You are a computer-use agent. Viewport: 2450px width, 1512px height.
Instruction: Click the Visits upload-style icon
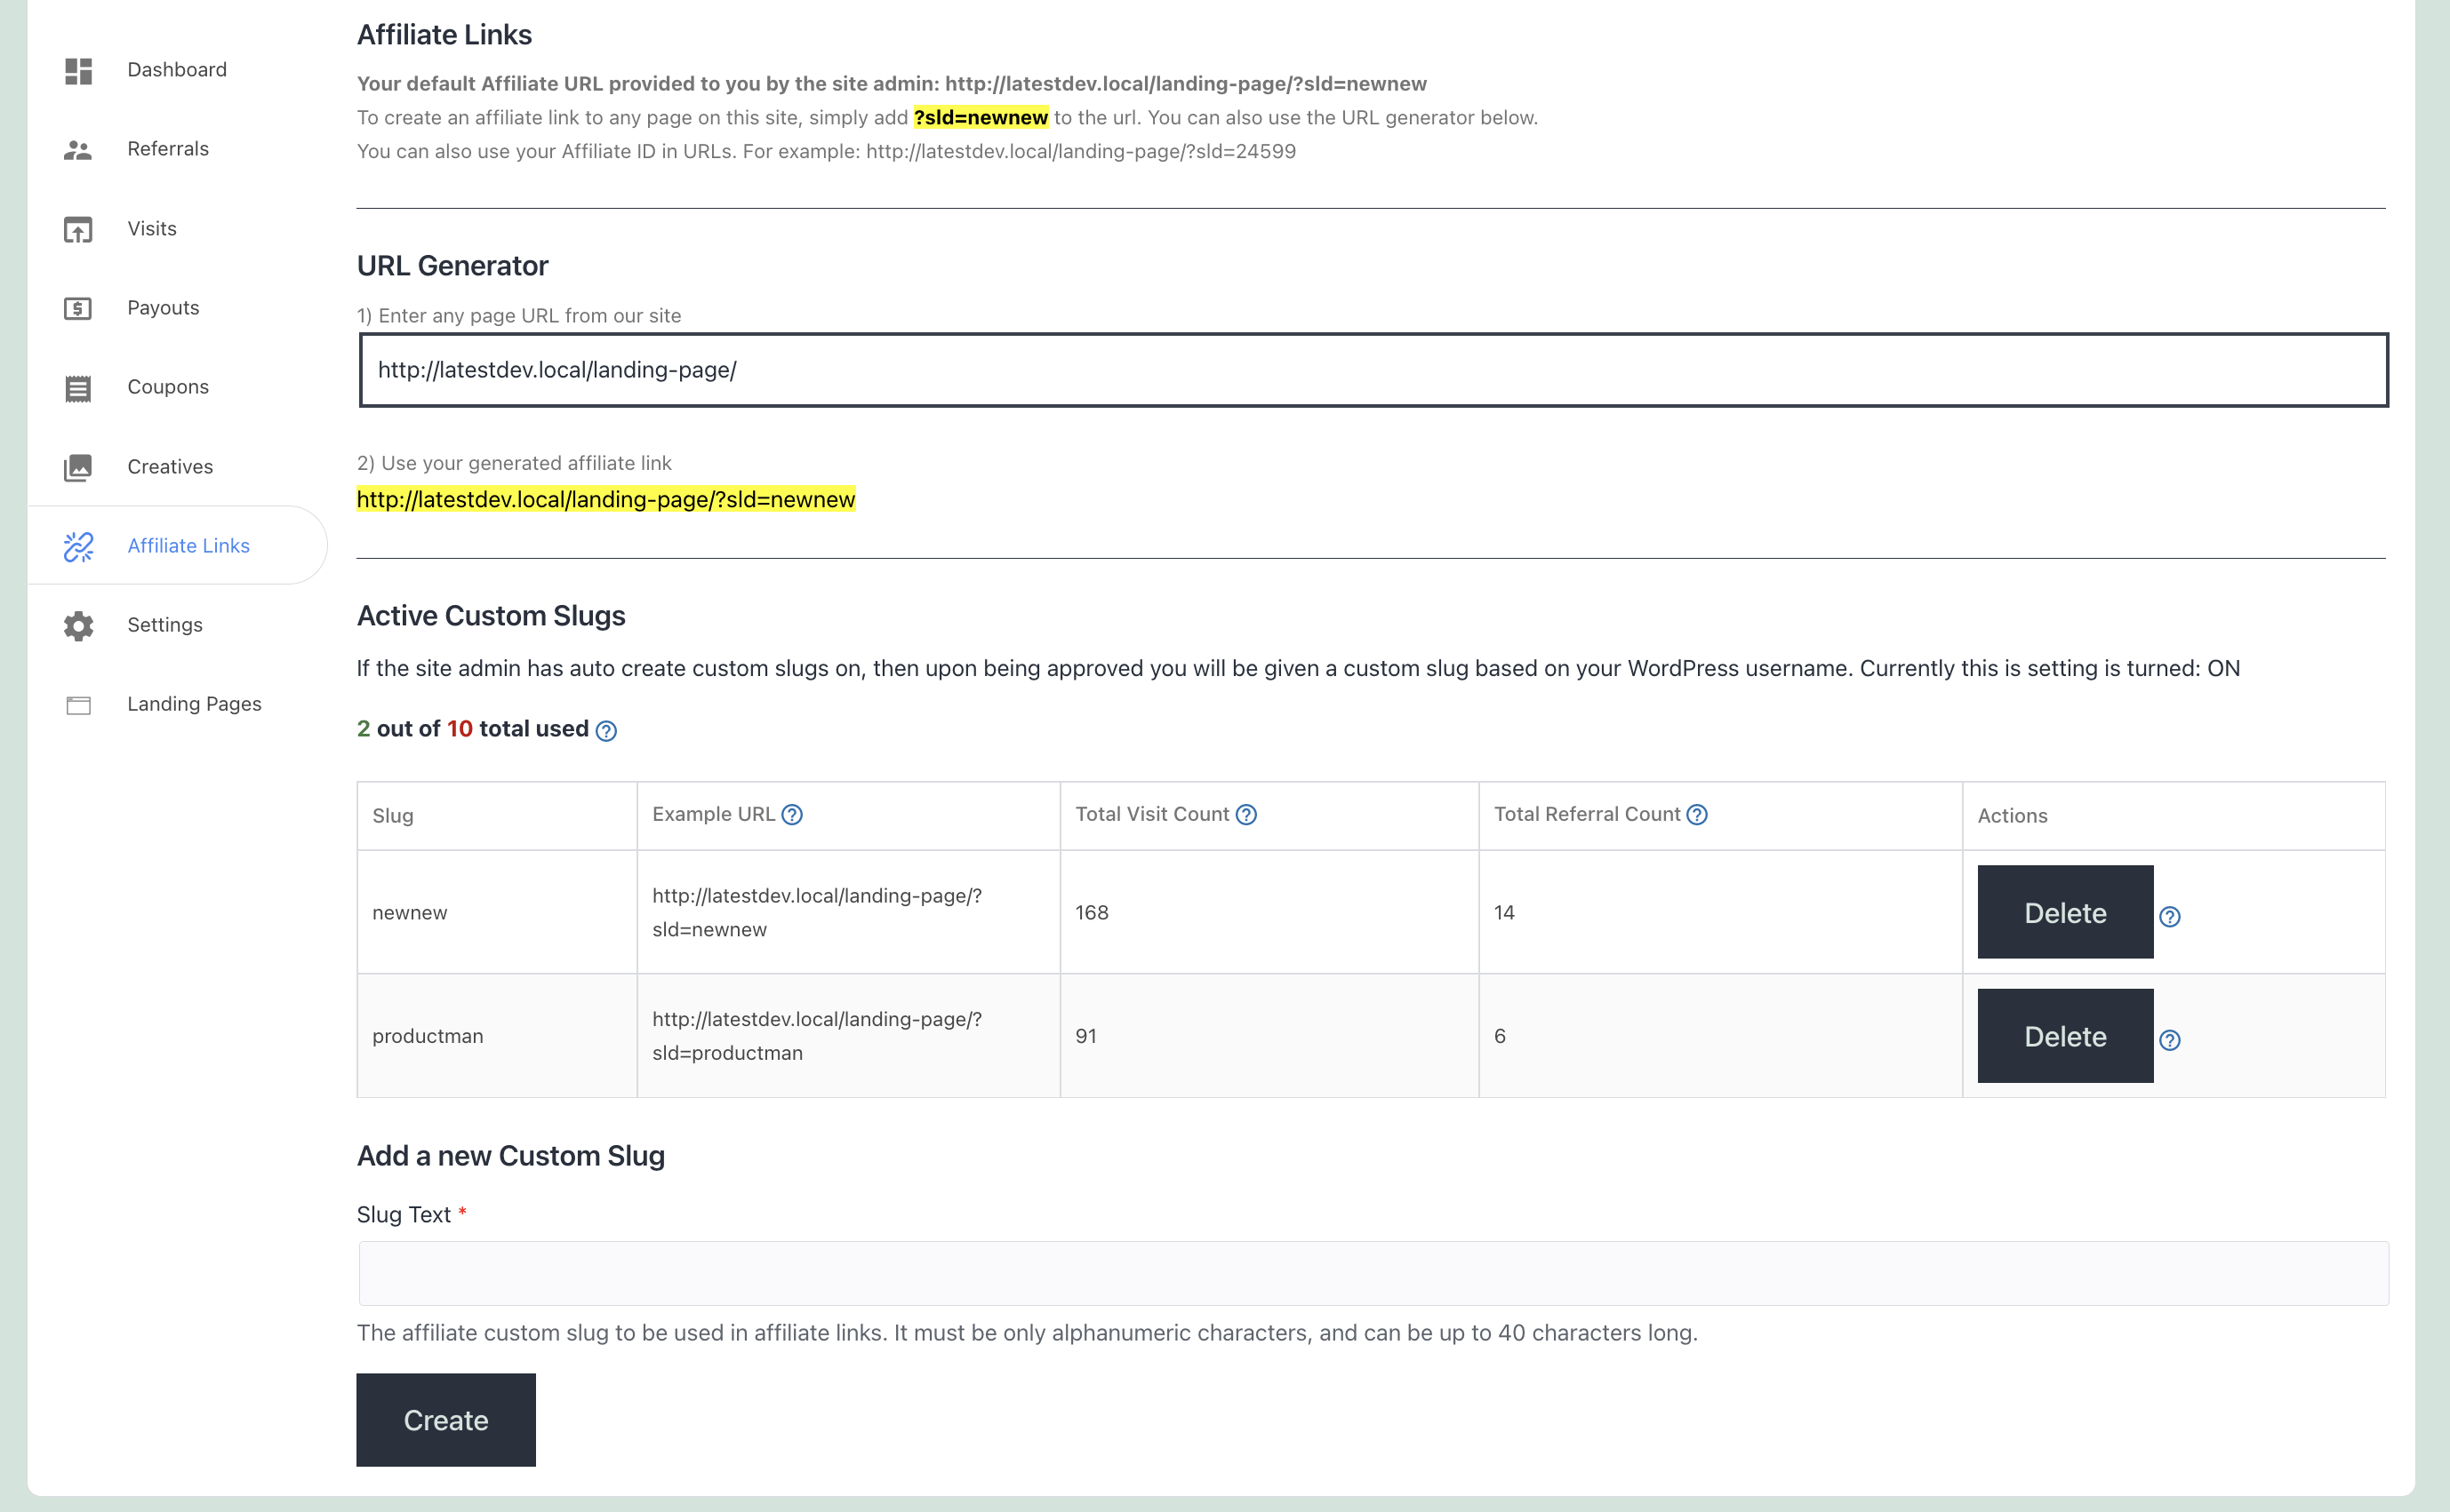[78, 229]
